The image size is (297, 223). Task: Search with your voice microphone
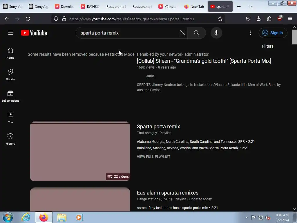(x=216, y=33)
